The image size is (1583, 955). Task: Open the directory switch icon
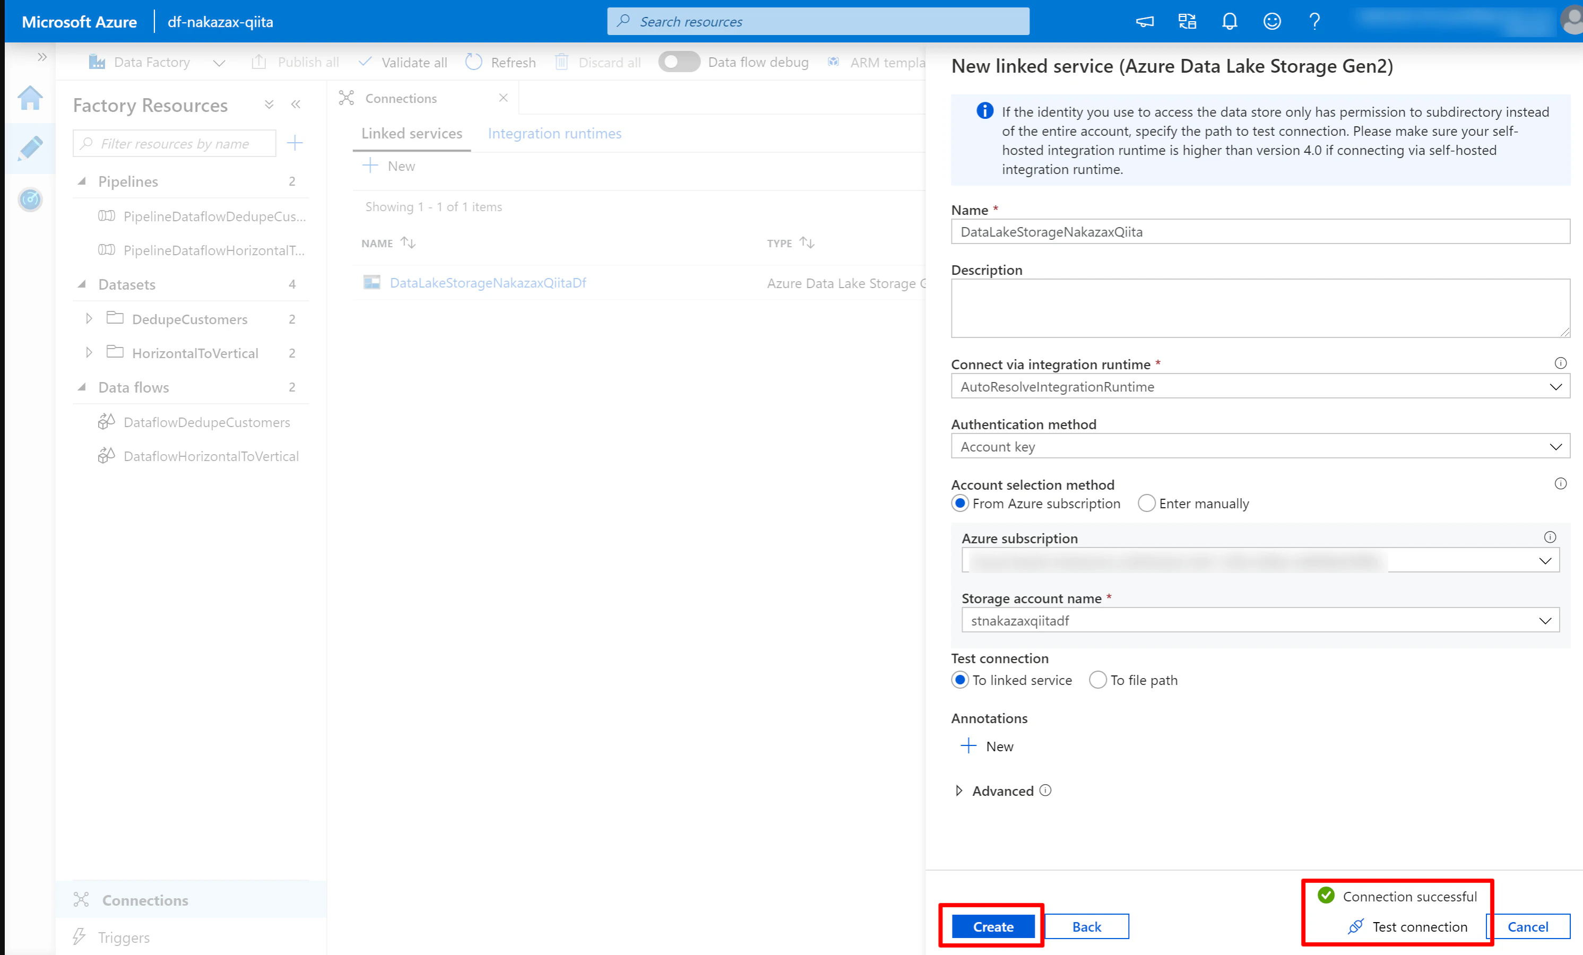click(1187, 22)
